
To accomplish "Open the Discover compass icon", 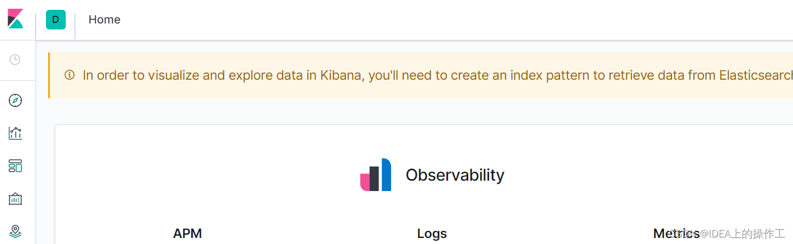I will [15, 100].
